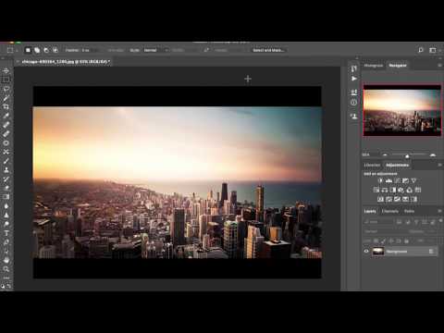Screen dimensions: 444x333
Task: Toggle lock transparent pixels
Action: click(376, 240)
